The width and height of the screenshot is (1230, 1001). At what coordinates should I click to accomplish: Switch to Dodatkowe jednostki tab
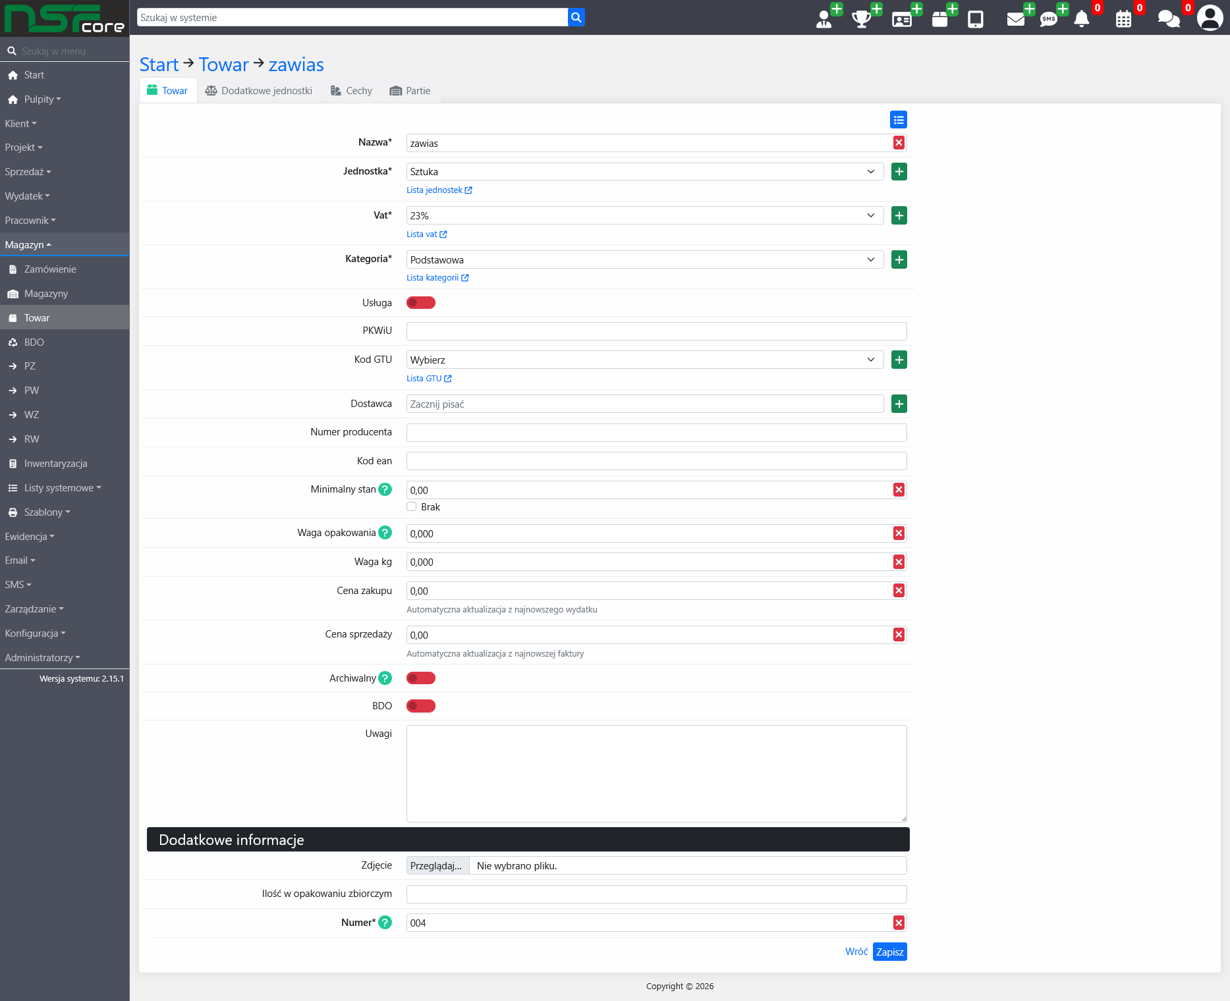tap(259, 91)
